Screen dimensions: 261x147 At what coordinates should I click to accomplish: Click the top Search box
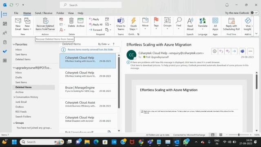(x=91, y=5)
